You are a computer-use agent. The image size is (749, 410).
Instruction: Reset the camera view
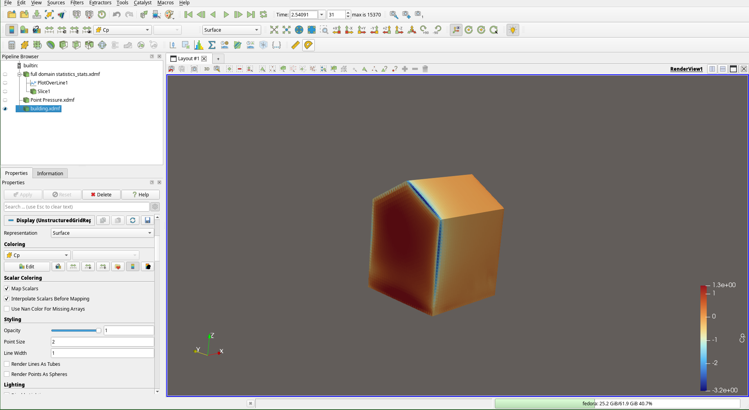point(274,30)
